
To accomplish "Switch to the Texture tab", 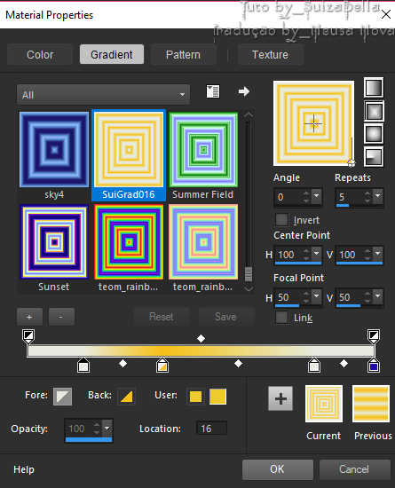I will pos(270,54).
